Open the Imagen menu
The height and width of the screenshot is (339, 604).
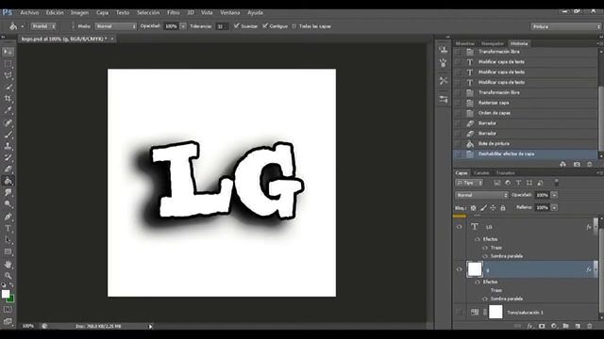pyautogui.click(x=79, y=12)
